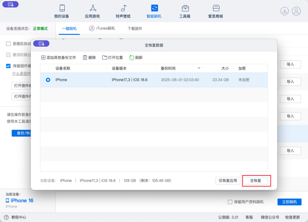Toggle the 连接后自动 checkbox
The width and height of the screenshot is (308, 222).
pos(8,44)
